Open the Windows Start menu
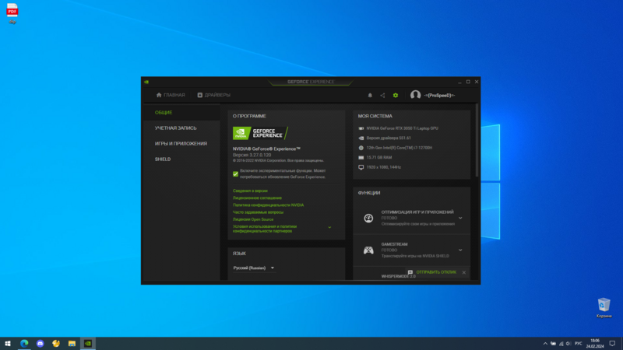The image size is (623, 350). click(8, 344)
